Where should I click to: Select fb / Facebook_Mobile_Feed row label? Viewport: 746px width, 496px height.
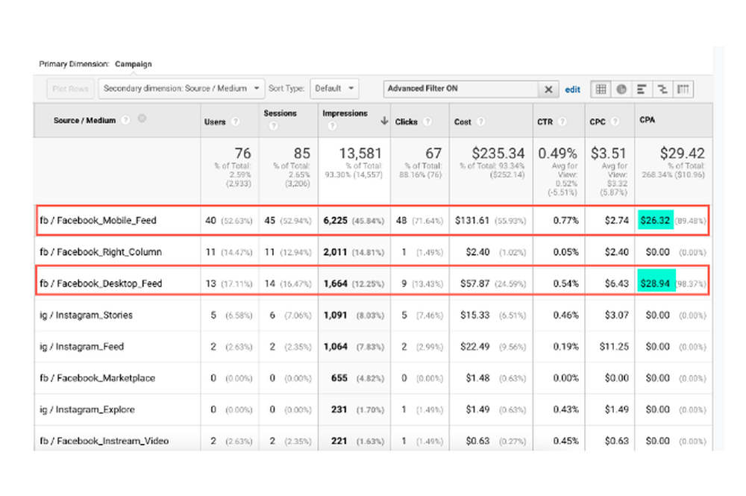click(98, 220)
